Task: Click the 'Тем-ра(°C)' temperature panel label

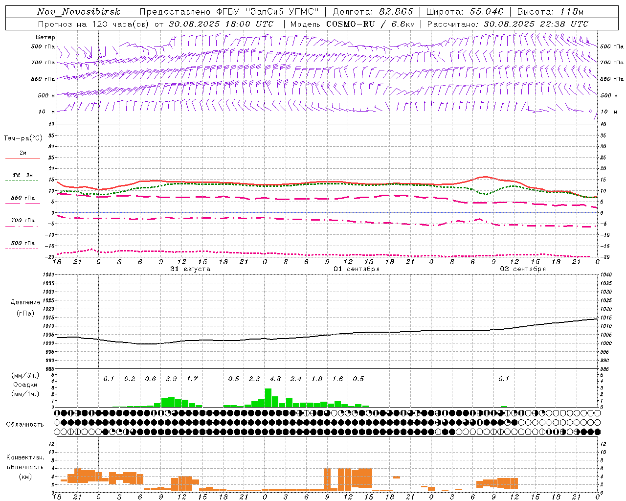Action: (23, 138)
